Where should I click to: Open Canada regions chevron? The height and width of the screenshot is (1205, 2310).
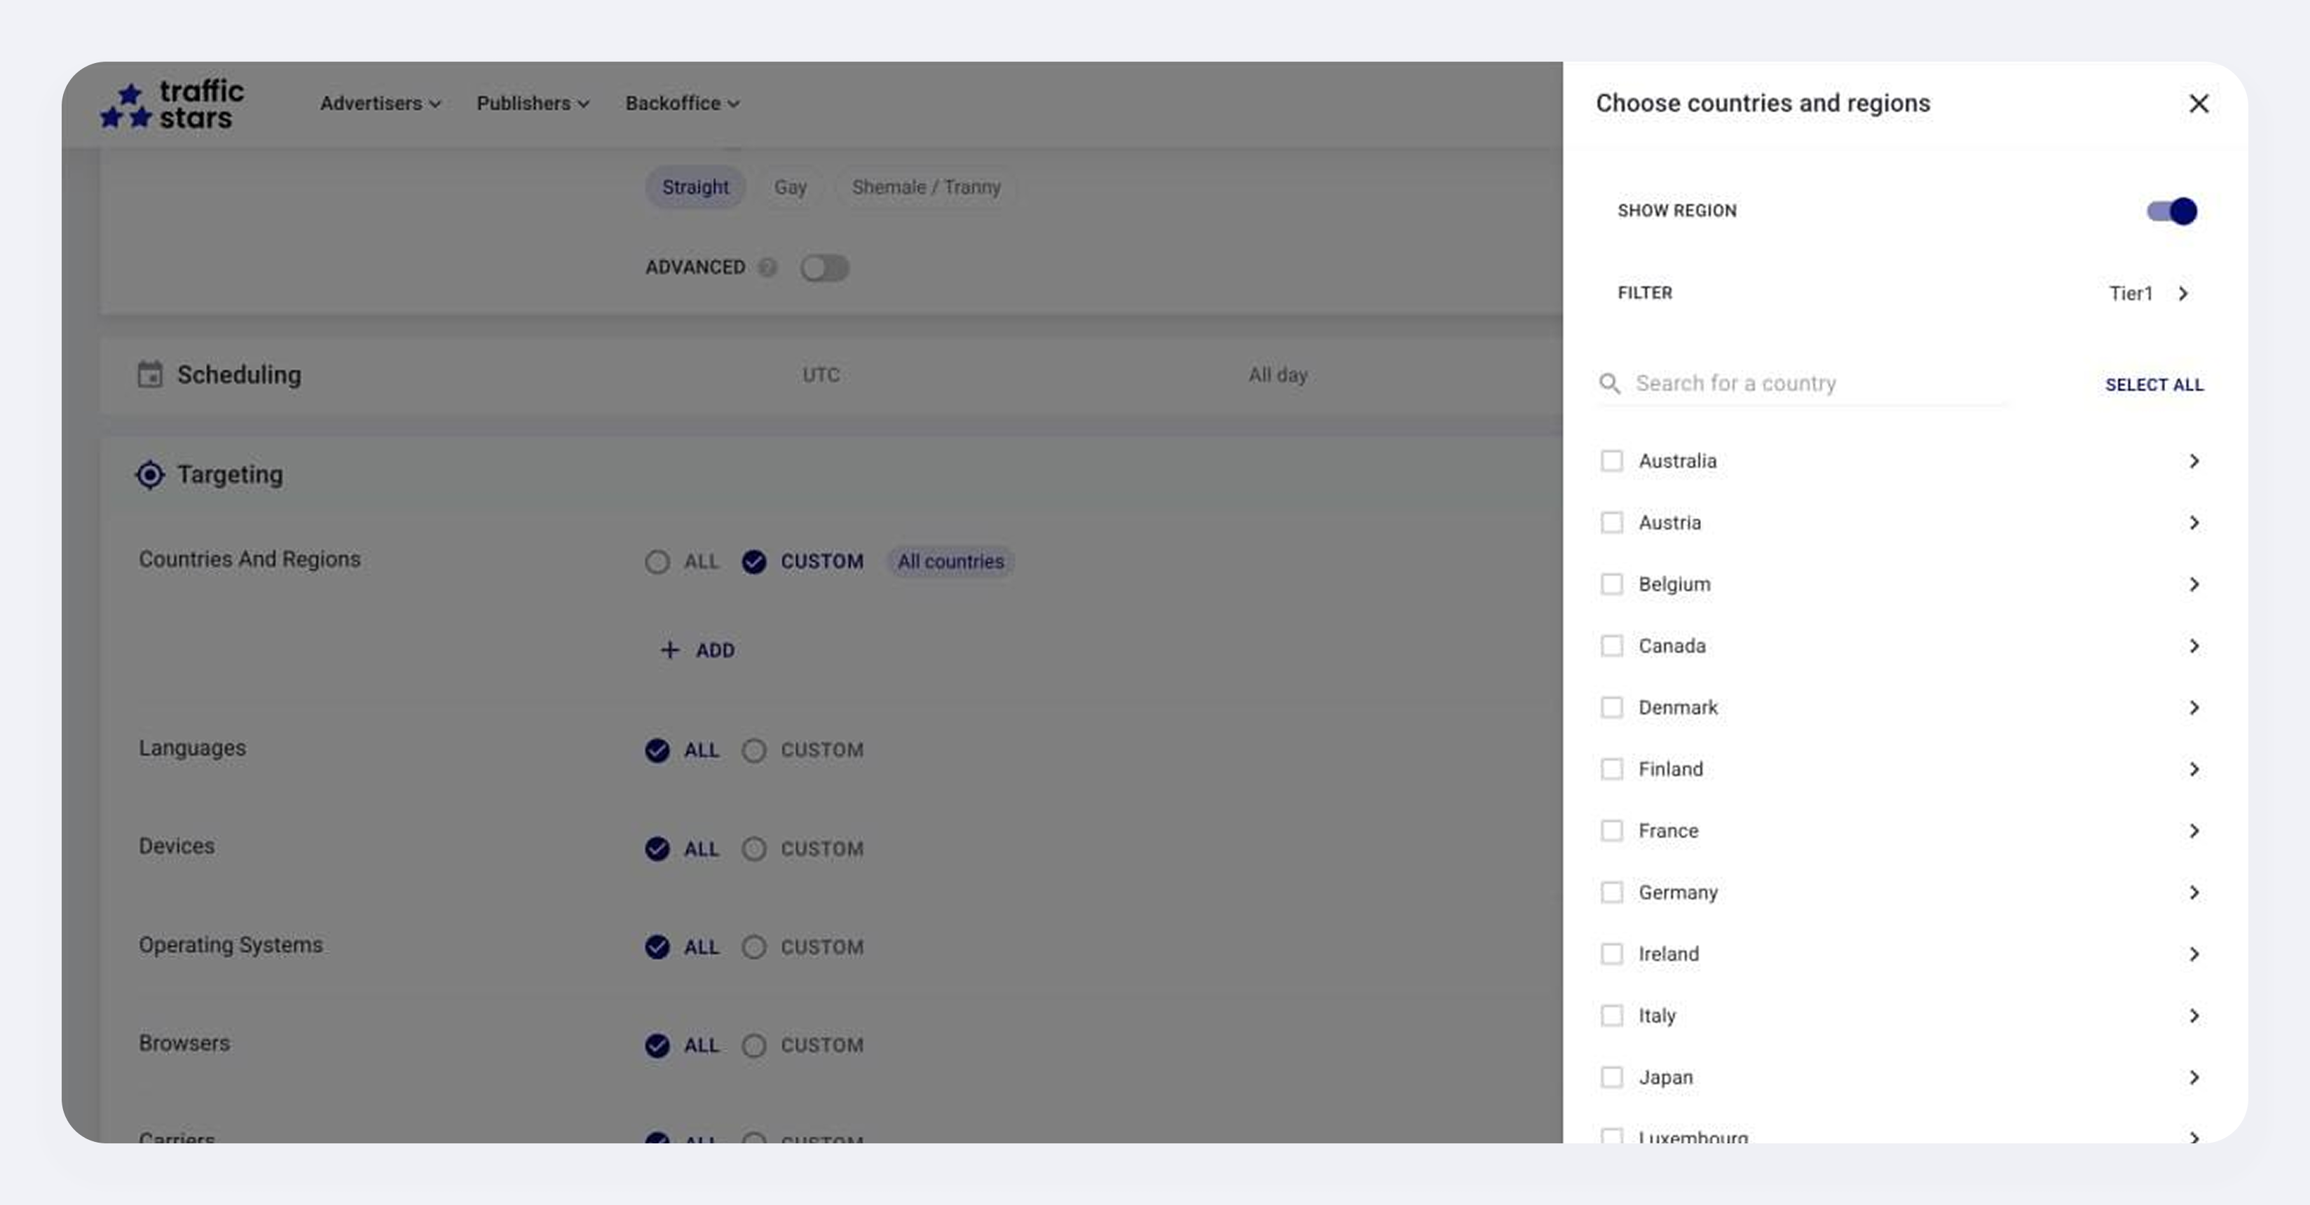click(x=2194, y=645)
